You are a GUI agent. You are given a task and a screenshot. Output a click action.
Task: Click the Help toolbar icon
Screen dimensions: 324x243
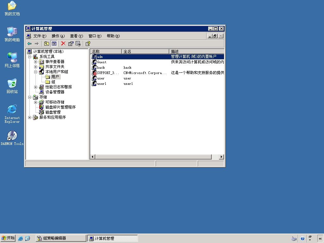88,44
